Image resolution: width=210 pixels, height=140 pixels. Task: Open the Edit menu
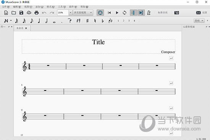pyautogui.click(x=17, y=7)
